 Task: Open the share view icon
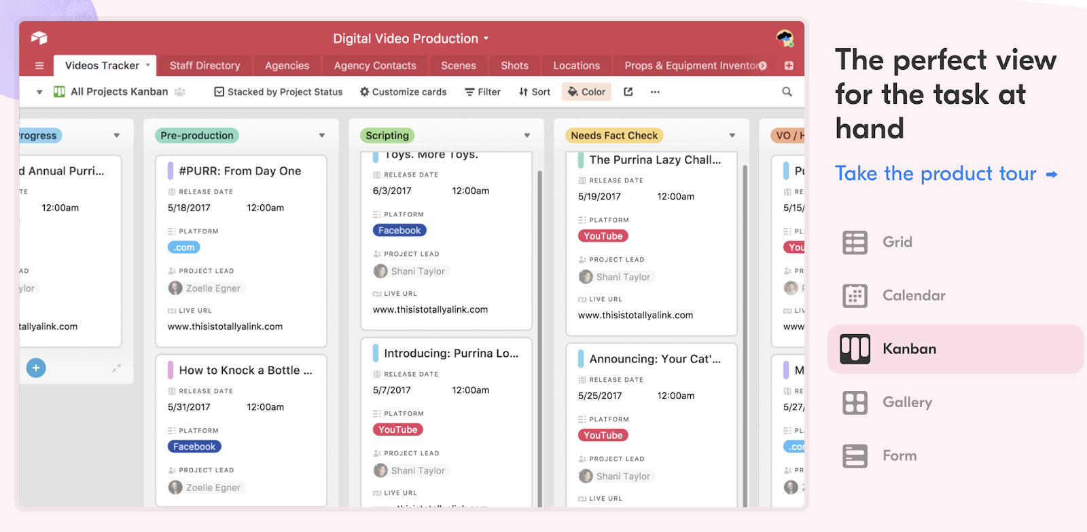pyautogui.click(x=628, y=92)
